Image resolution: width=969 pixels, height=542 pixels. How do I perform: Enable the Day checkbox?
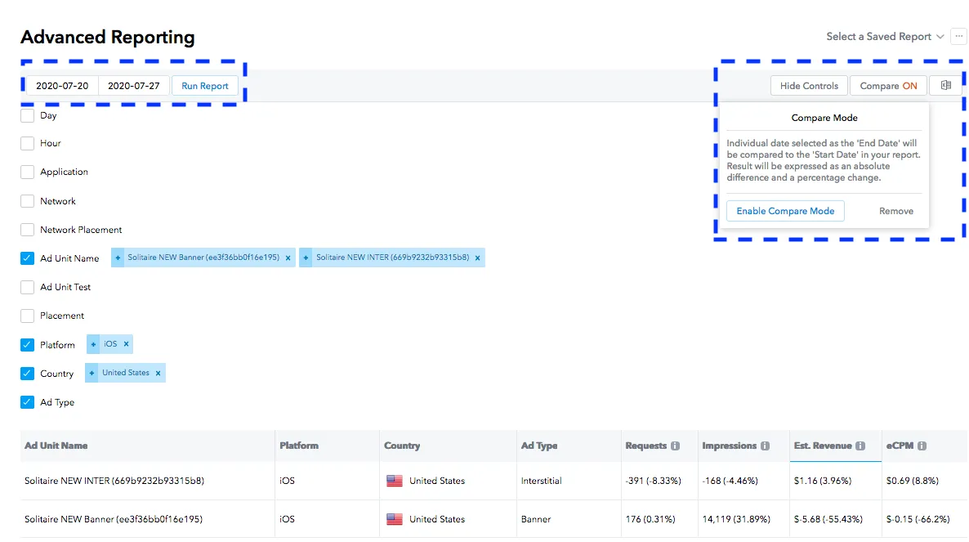click(x=27, y=115)
